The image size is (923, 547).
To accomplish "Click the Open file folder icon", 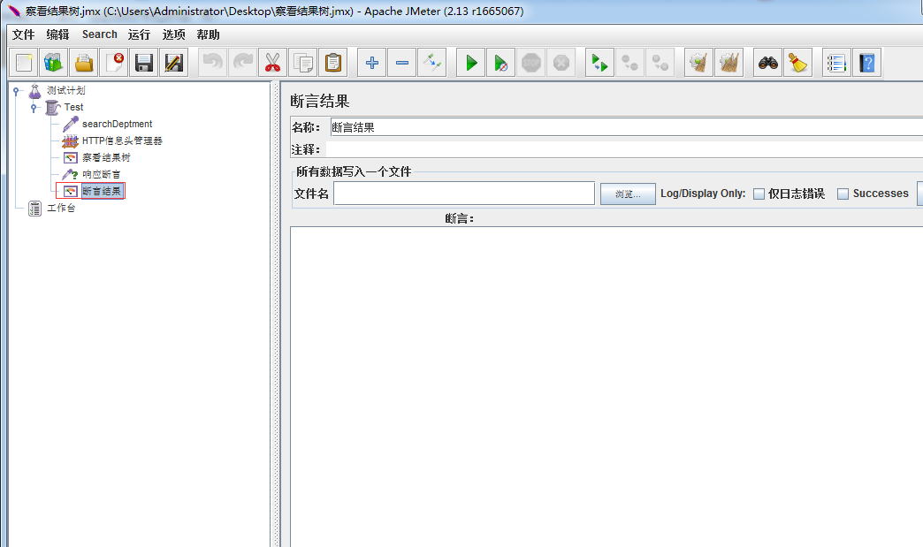I will [84, 63].
